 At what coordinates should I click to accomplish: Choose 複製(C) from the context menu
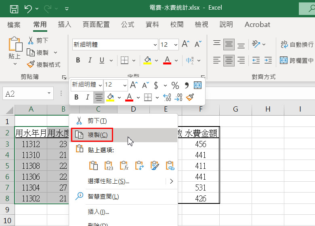[x=97, y=135]
